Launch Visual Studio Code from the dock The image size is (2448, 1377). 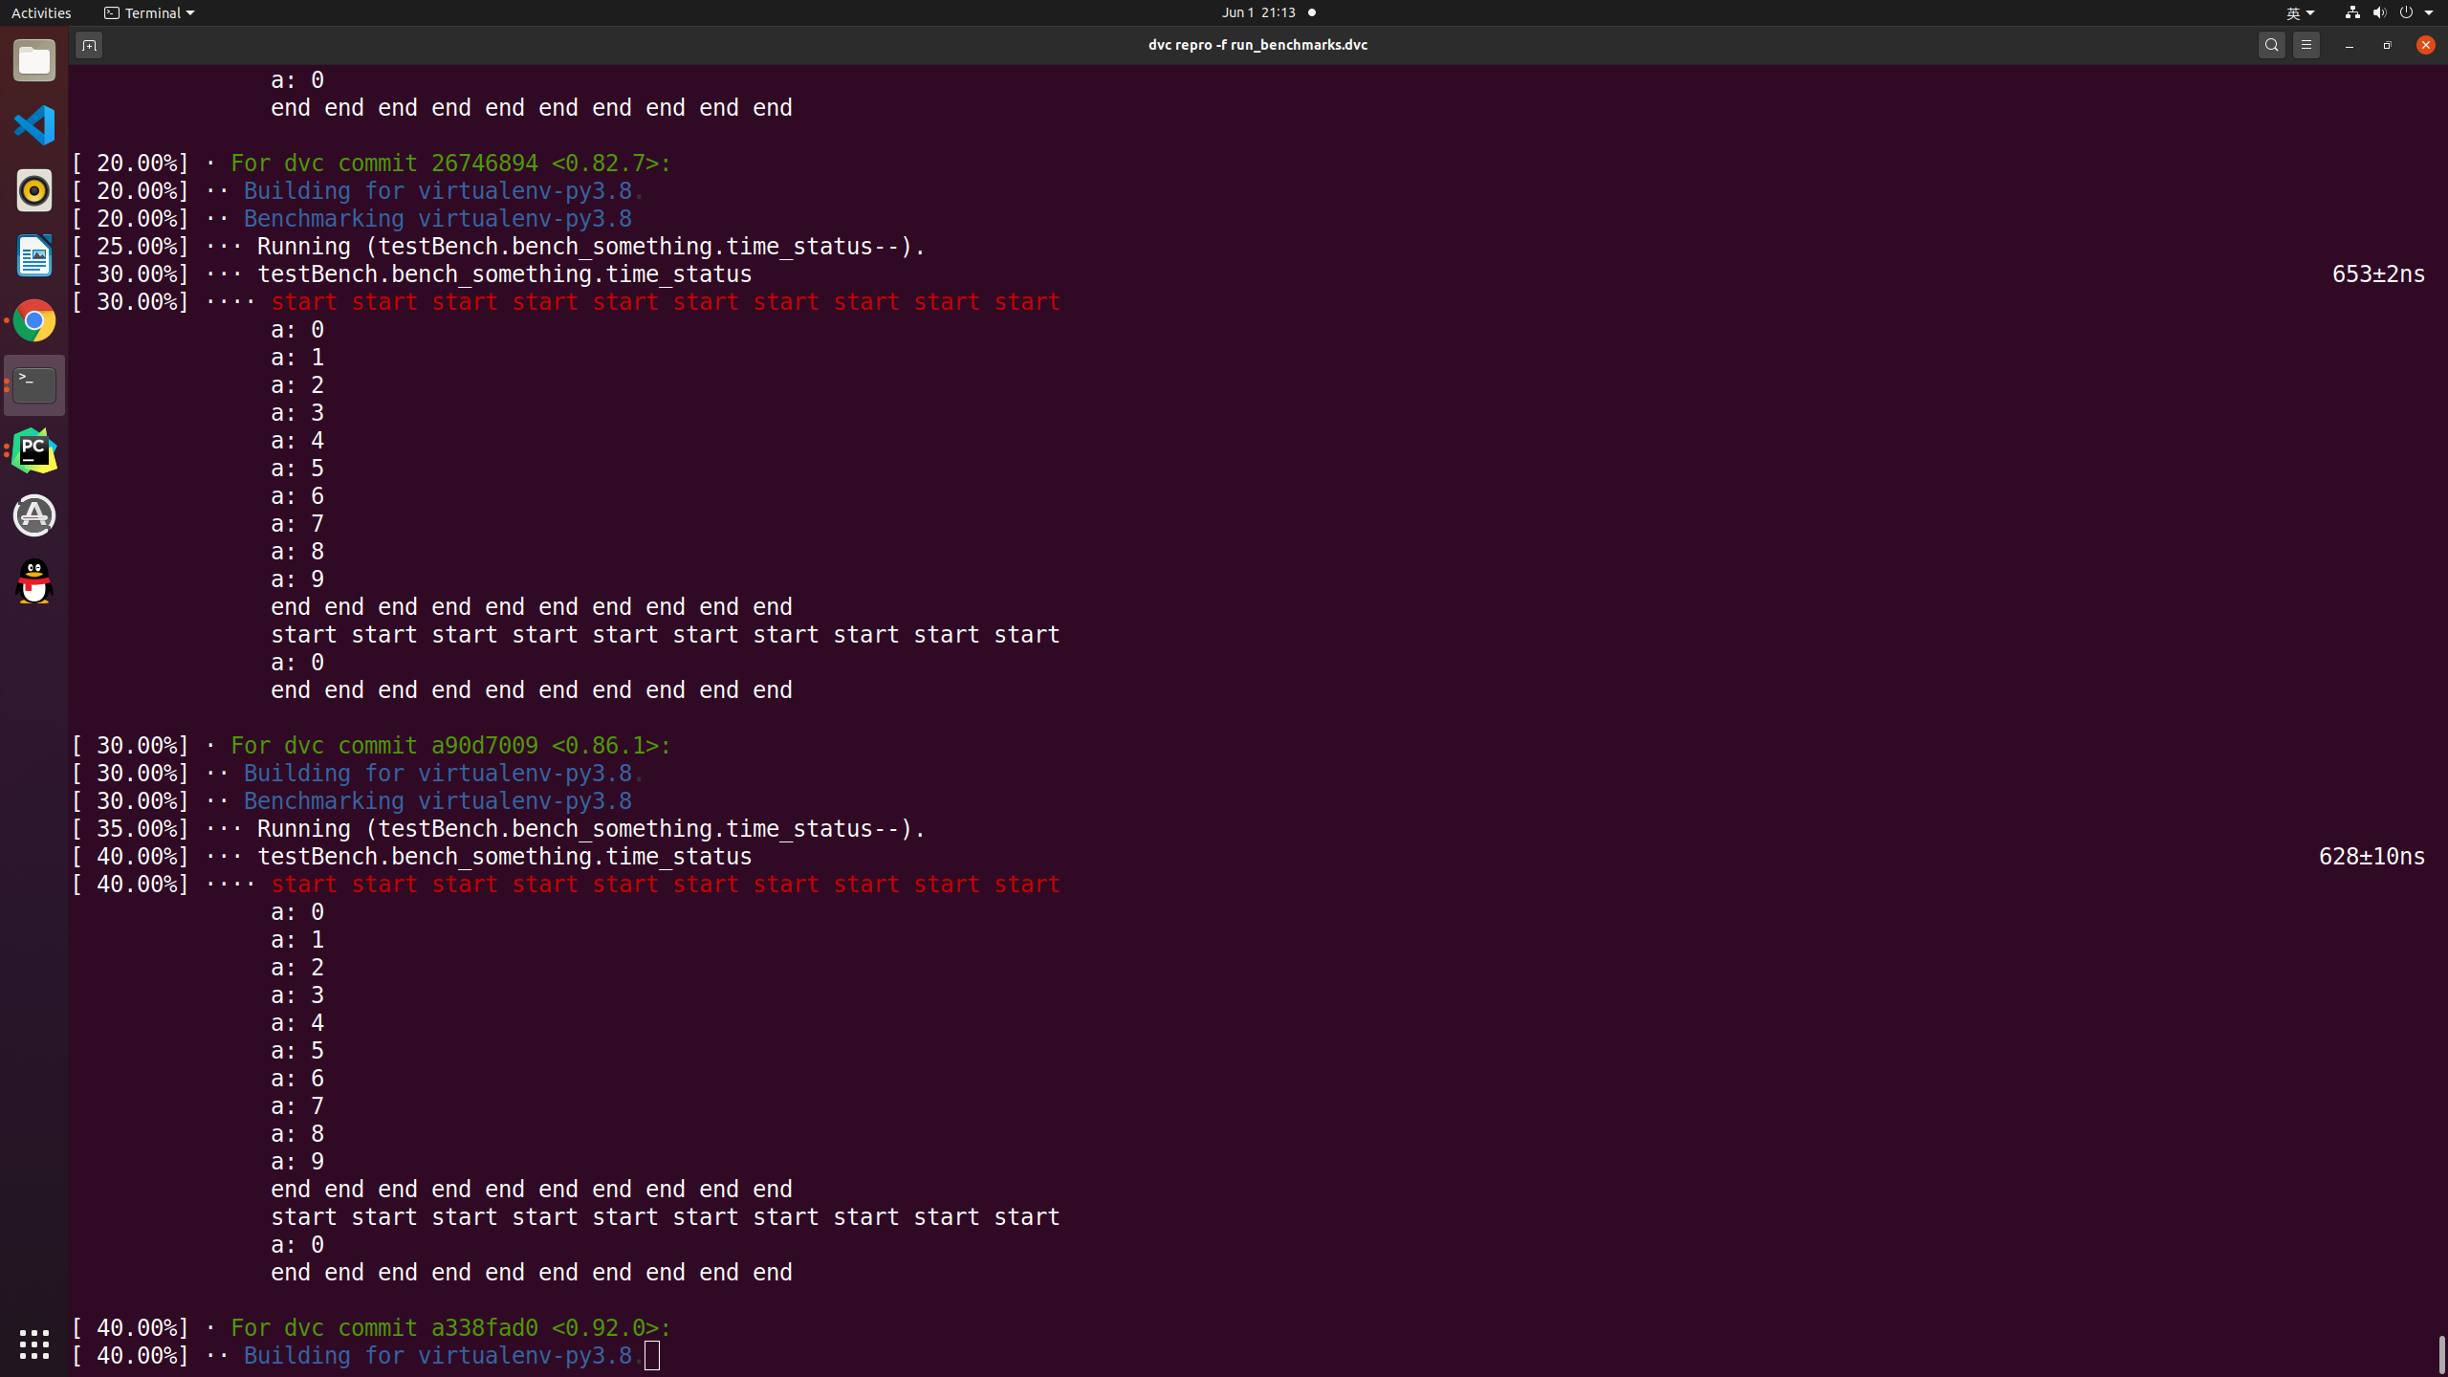pos(34,124)
